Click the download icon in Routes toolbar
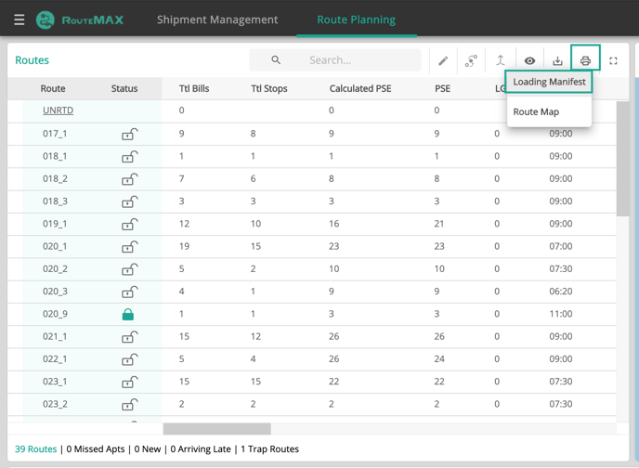639x468 pixels. click(557, 61)
